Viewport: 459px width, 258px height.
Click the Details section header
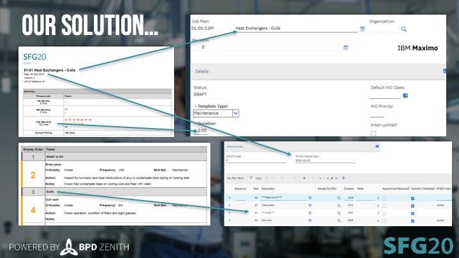click(x=319, y=71)
